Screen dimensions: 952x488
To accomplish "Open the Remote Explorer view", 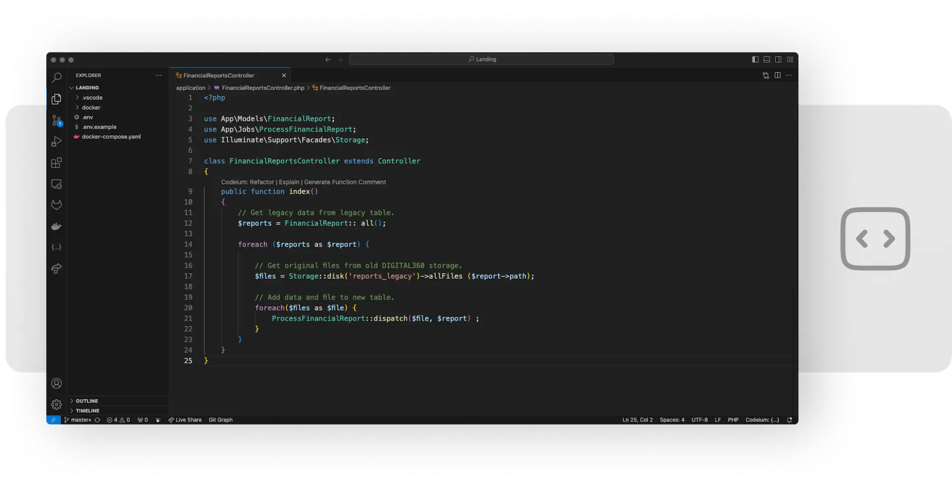I will click(57, 184).
